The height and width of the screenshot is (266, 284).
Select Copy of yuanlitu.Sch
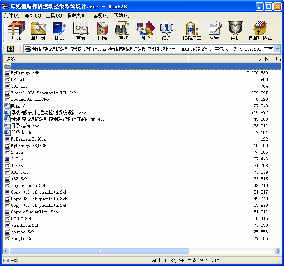(35, 212)
